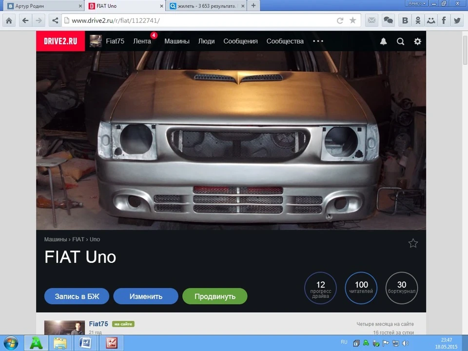Open Сообщества menu item

tap(285, 41)
